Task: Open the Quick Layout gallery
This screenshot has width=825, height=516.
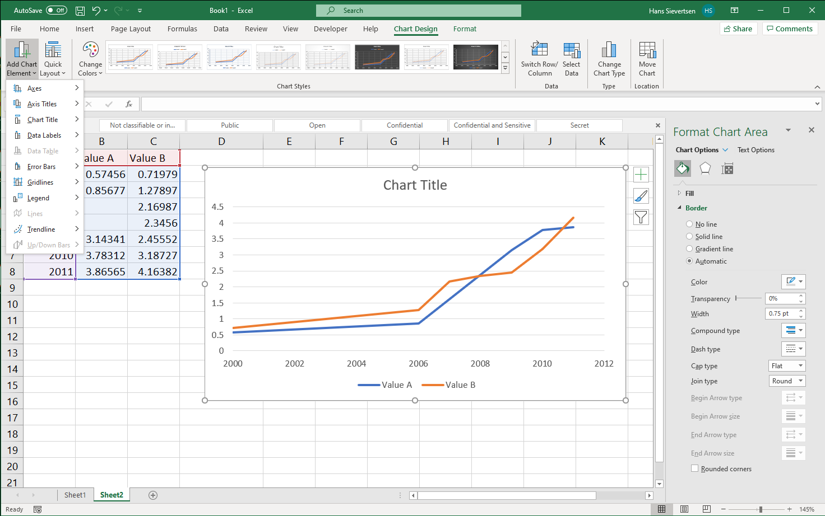Action: tap(53, 59)
